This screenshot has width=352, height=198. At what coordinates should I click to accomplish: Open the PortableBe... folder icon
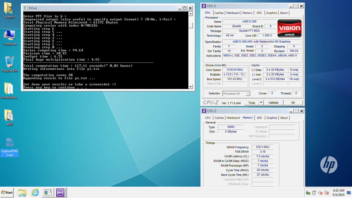coord(10,91)
